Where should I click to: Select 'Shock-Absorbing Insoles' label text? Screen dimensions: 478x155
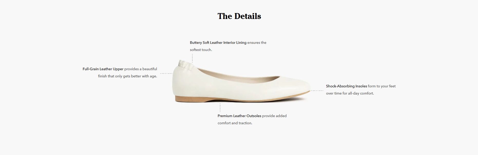click(346, 86)
